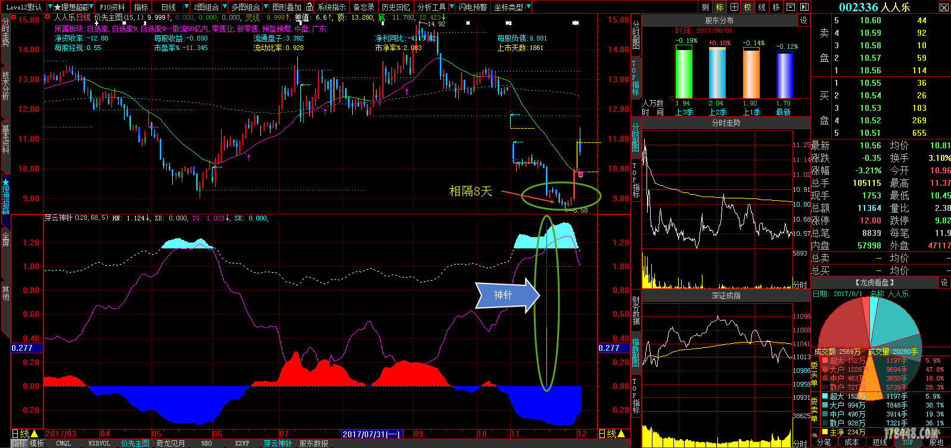Toggle the 标 toolbar icon

(x=720, y=7)
